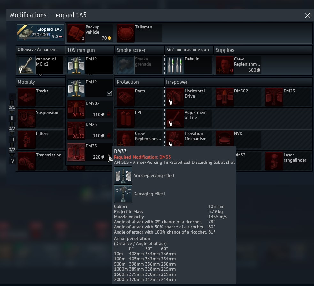
Task: Click the Smoke grenade icon
Action: [x=126, y=65]
